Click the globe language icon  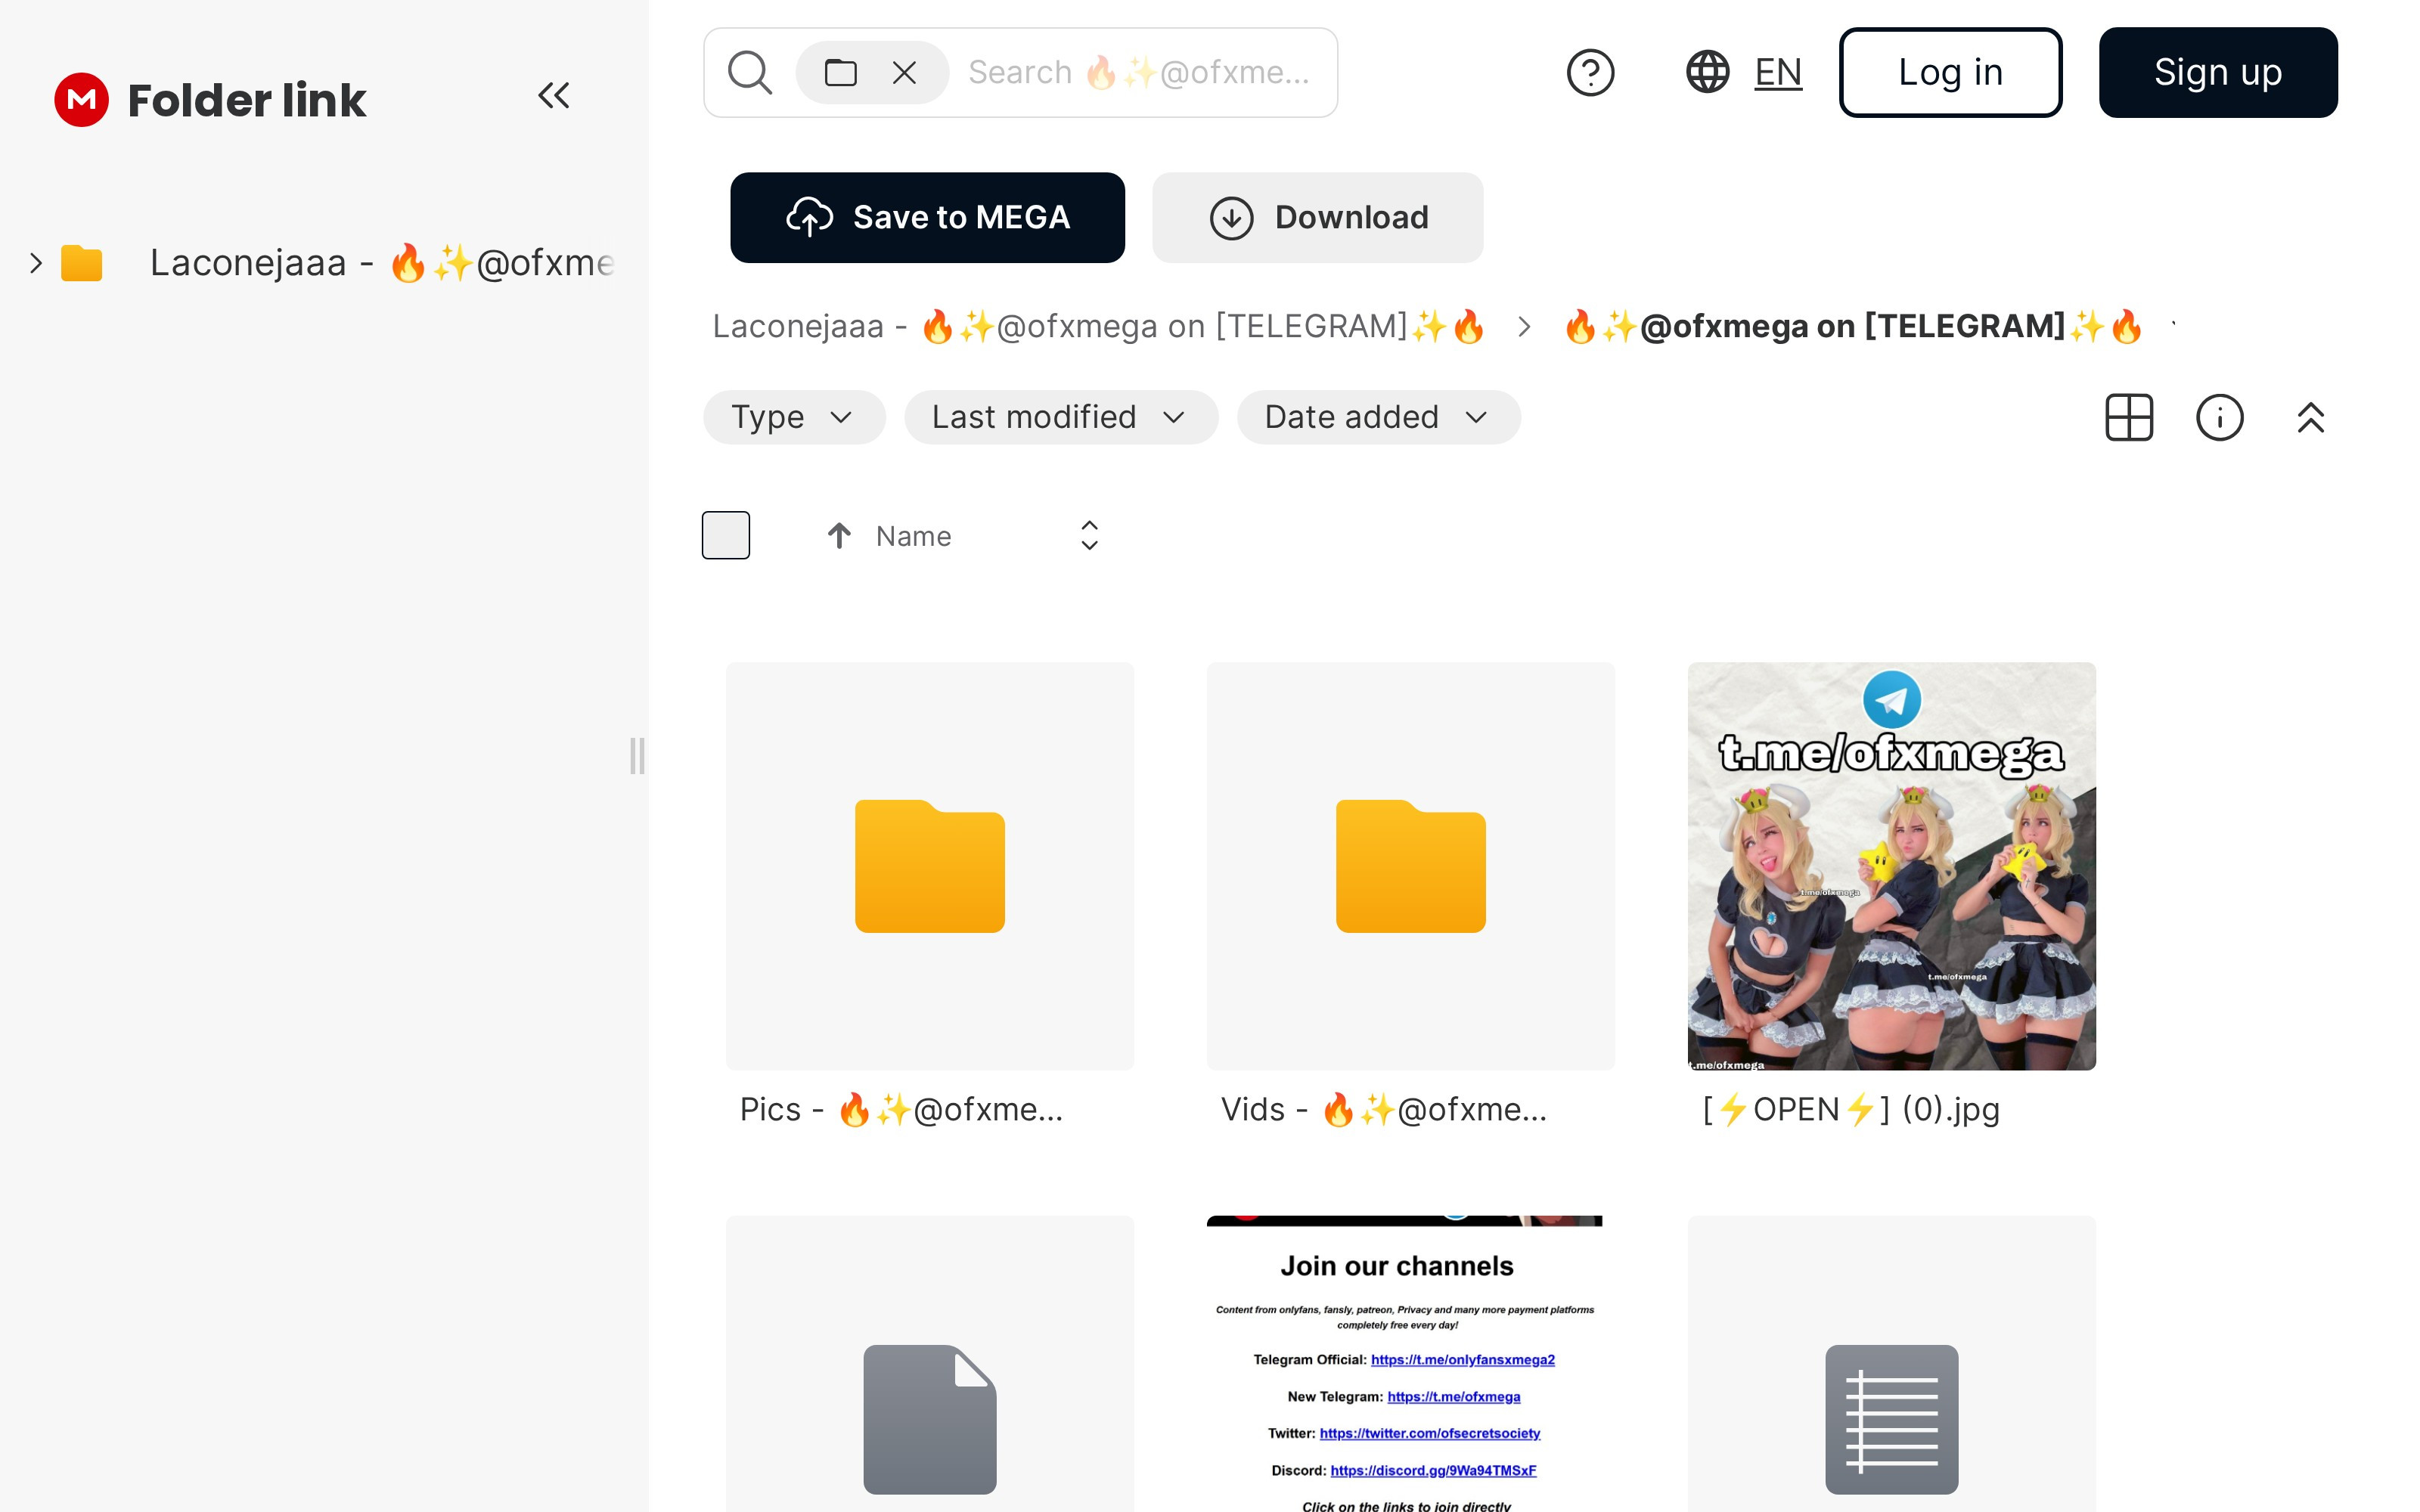coord(1708,72)
